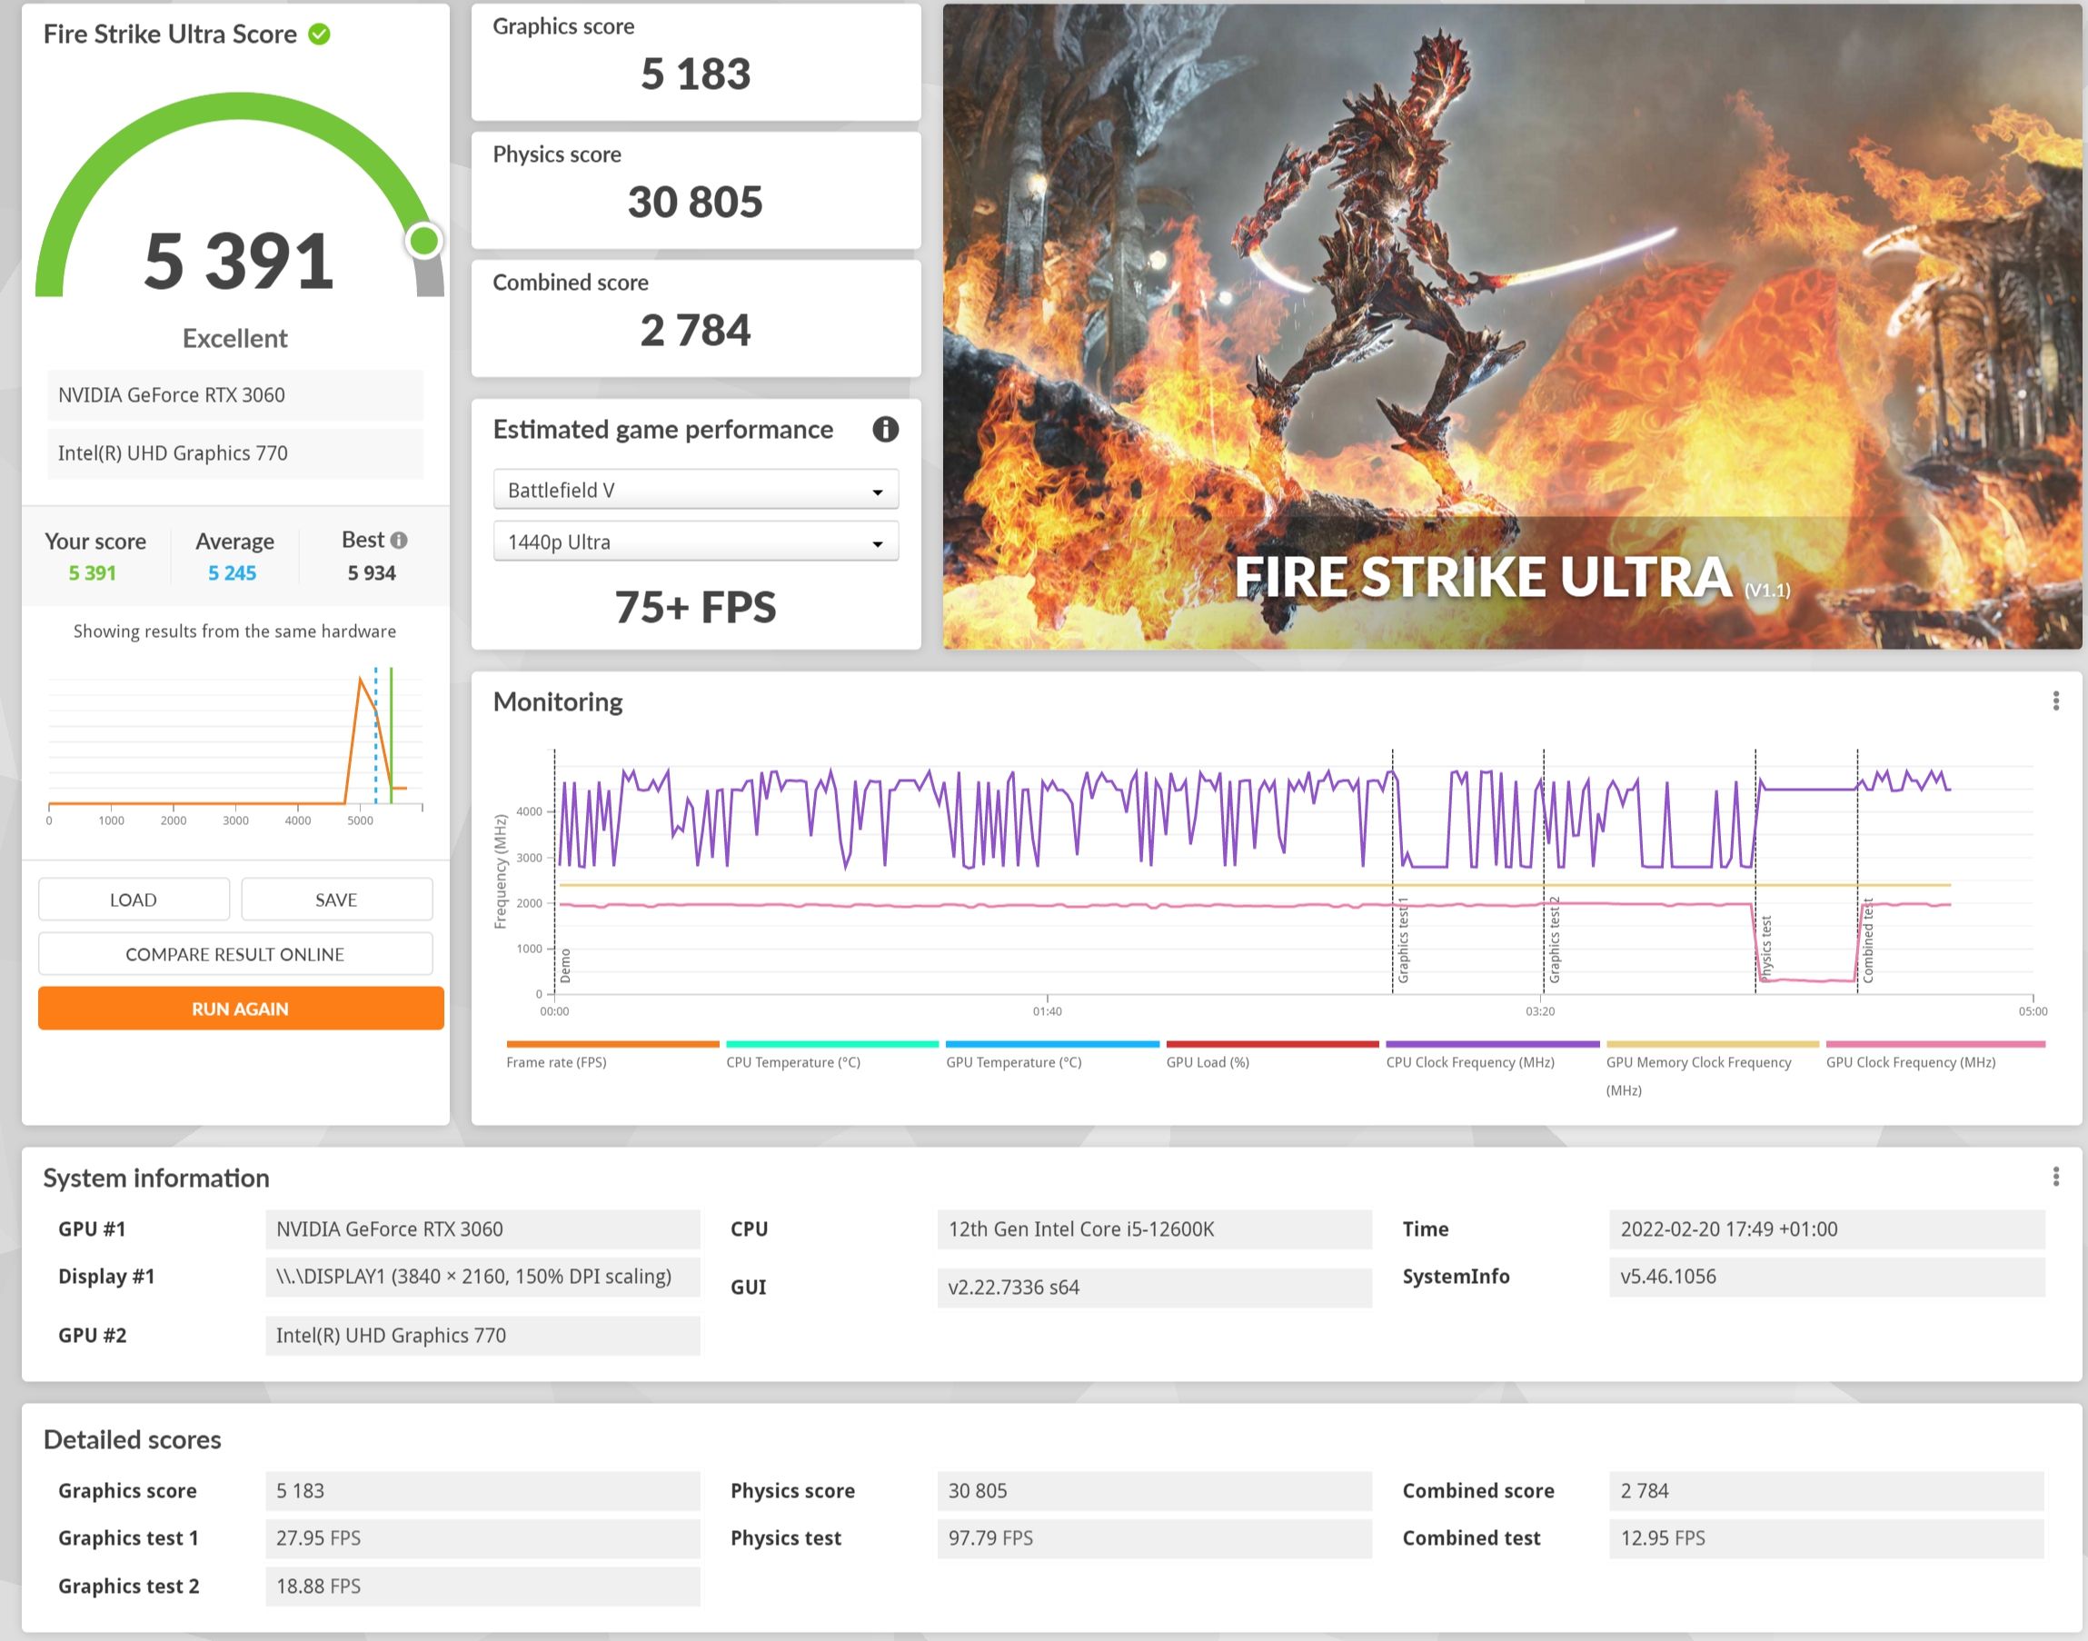Toggle GPU Temperature legend series
The height and width of the screenshot is (1641, 2088).
coord(1052,1055)
